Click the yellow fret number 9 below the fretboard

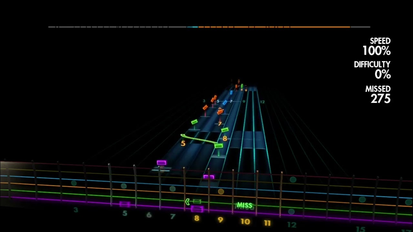(x=220, y=220)
